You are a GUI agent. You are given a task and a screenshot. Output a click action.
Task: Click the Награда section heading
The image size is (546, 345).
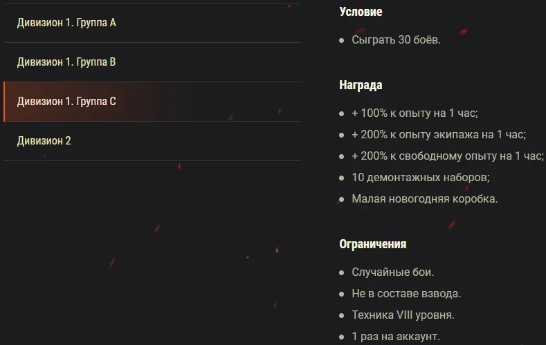click(x=361, y=86)
